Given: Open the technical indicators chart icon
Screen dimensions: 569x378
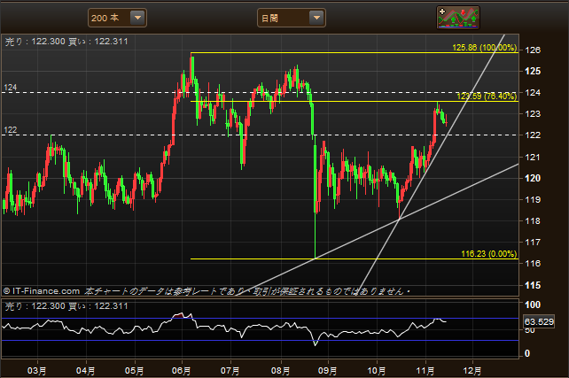Looking at the screenshot, I should (458, 18).
